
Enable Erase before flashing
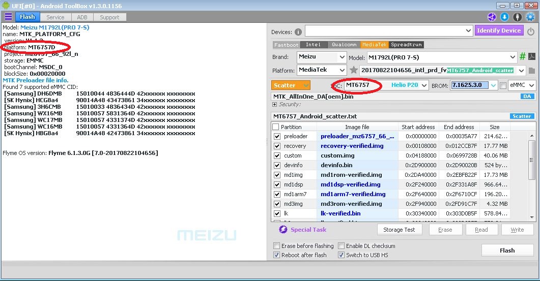point(276,245)
